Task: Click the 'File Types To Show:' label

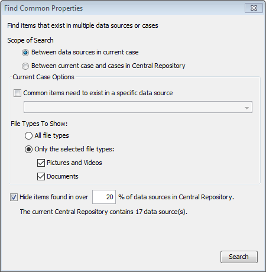Action: (x=39, y=124)
